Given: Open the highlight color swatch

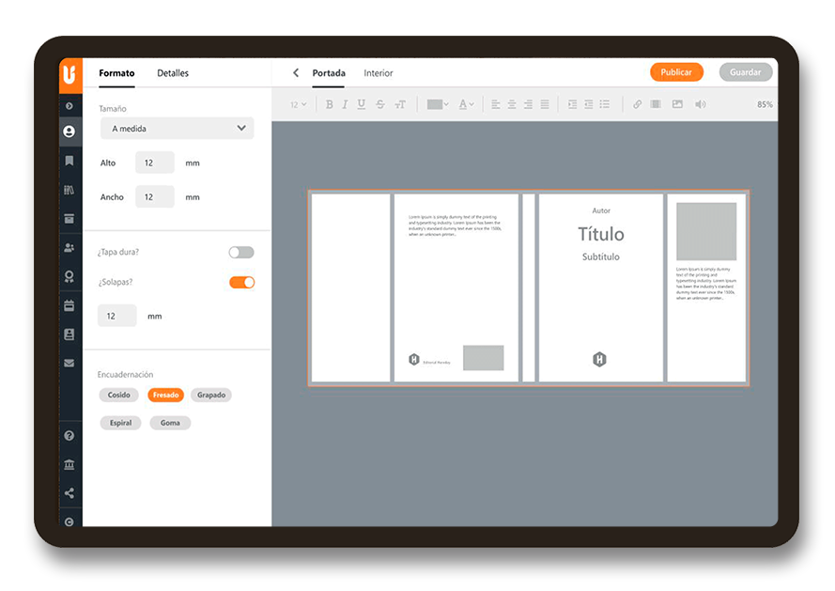Looking at the screenshot, I should coord(438,104).
